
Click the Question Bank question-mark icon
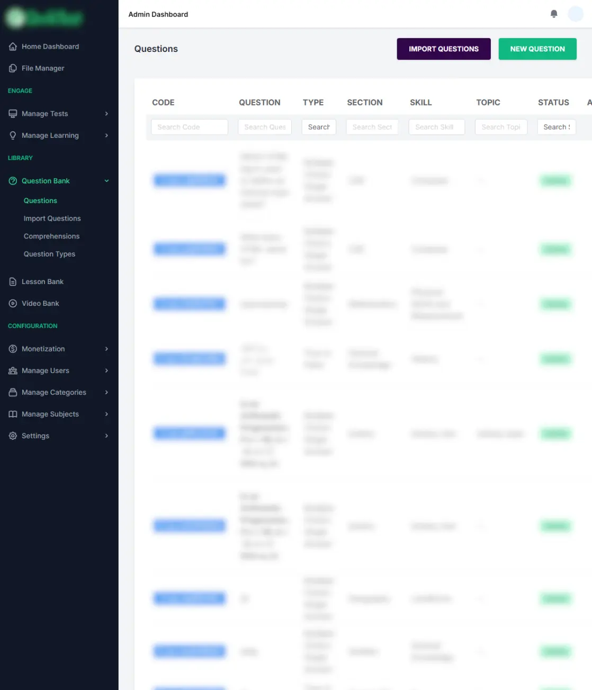click(13, 181)
